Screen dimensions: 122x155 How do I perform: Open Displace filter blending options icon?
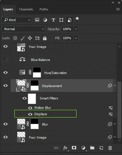coord(111,114)
